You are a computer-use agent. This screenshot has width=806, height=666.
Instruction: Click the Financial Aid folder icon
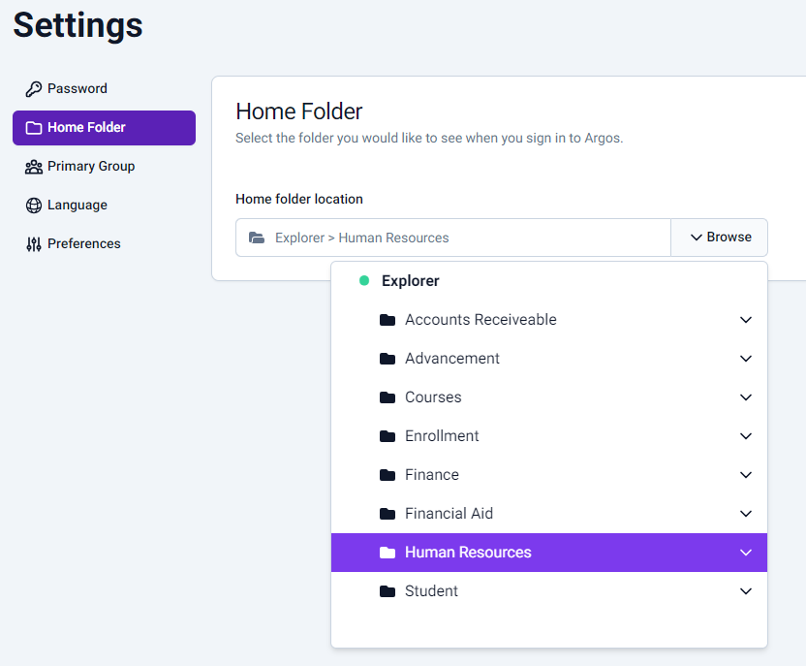(x=387, y=514)
